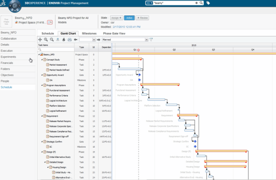Click the filter funnel icon
The width and height of the screenshot is (276, 180).
pos(151,39)
